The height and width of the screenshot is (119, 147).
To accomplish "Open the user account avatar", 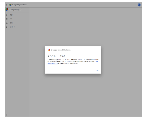I will 139,5.
